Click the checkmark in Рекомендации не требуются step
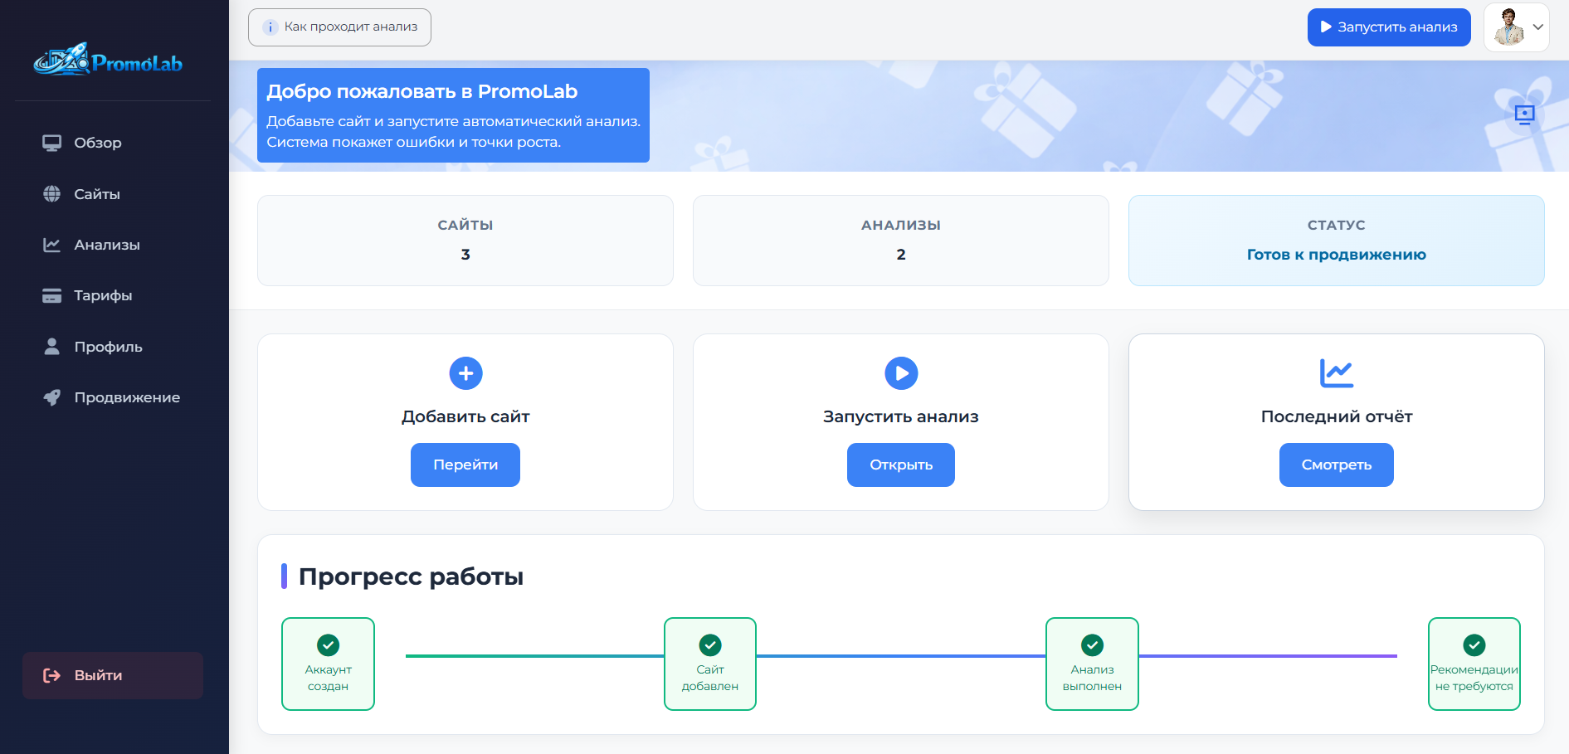 pos(1474,645)
